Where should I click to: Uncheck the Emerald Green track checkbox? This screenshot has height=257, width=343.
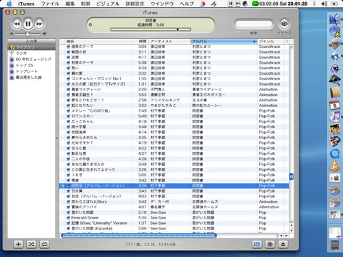pyautogui.click(x=68, y=218)
